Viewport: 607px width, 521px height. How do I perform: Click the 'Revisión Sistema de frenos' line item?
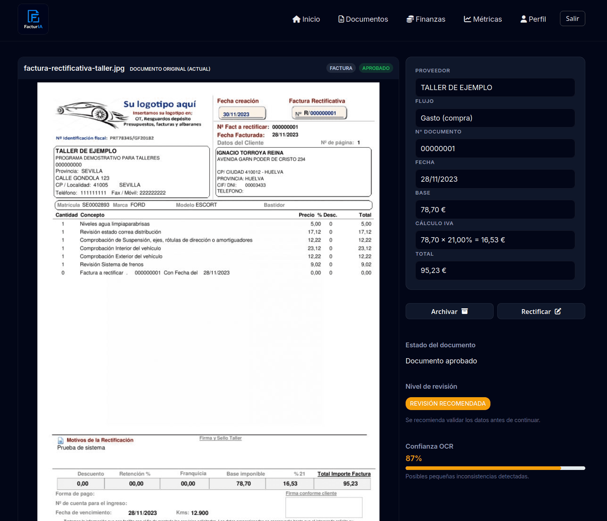point(111,265)
